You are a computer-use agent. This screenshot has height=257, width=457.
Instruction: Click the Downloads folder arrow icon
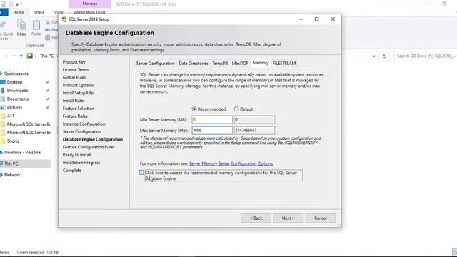3,91
